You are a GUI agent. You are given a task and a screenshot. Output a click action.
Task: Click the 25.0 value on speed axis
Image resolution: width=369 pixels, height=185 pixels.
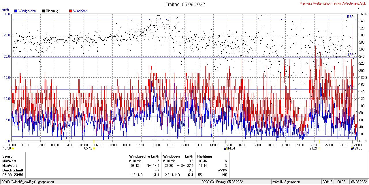click(x=7, y=35)
